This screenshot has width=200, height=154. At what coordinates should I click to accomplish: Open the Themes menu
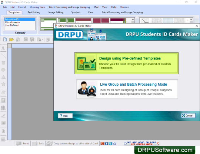pos(124,7)
